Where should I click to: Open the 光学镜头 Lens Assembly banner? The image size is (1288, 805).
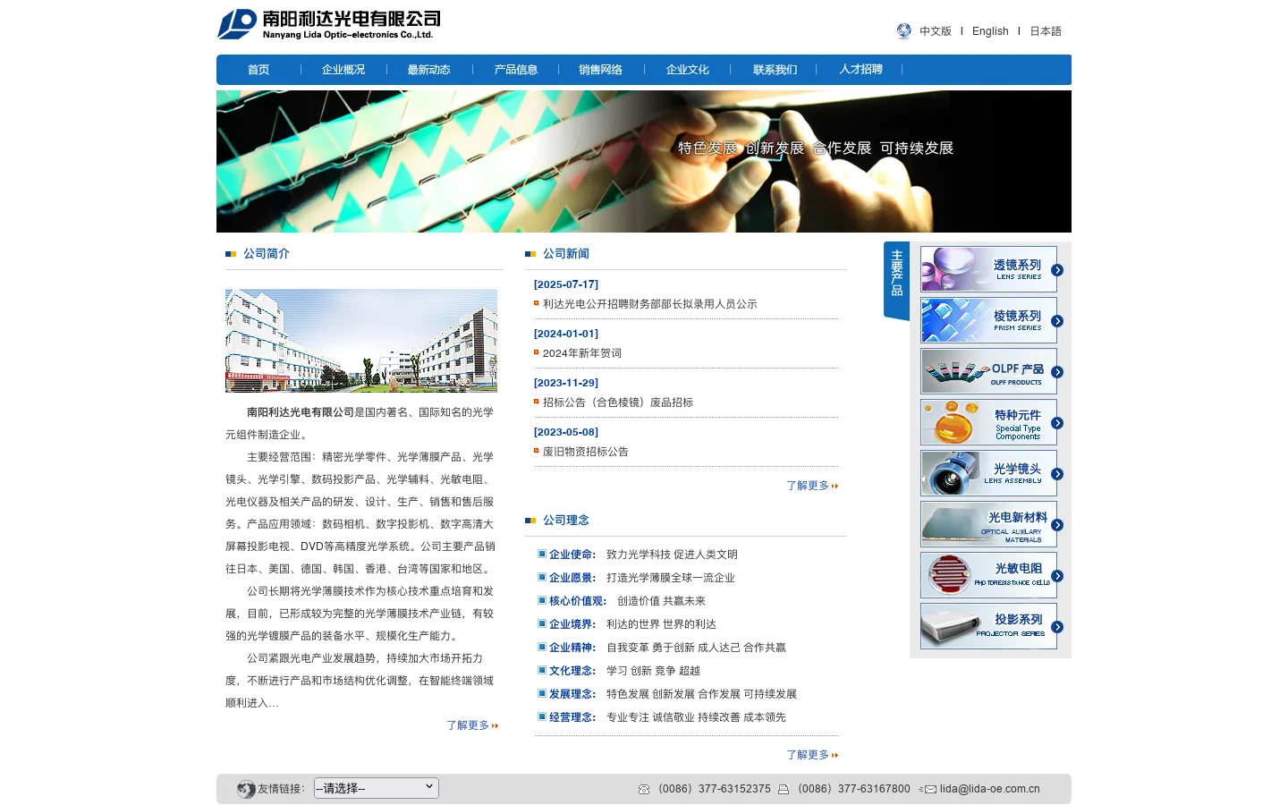(988, 473)
